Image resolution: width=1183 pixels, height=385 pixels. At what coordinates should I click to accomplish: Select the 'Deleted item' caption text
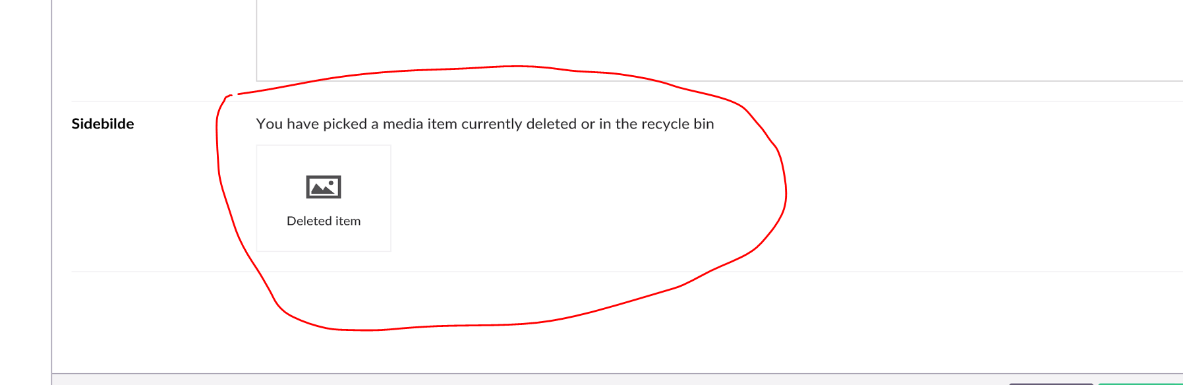[324, 221]
